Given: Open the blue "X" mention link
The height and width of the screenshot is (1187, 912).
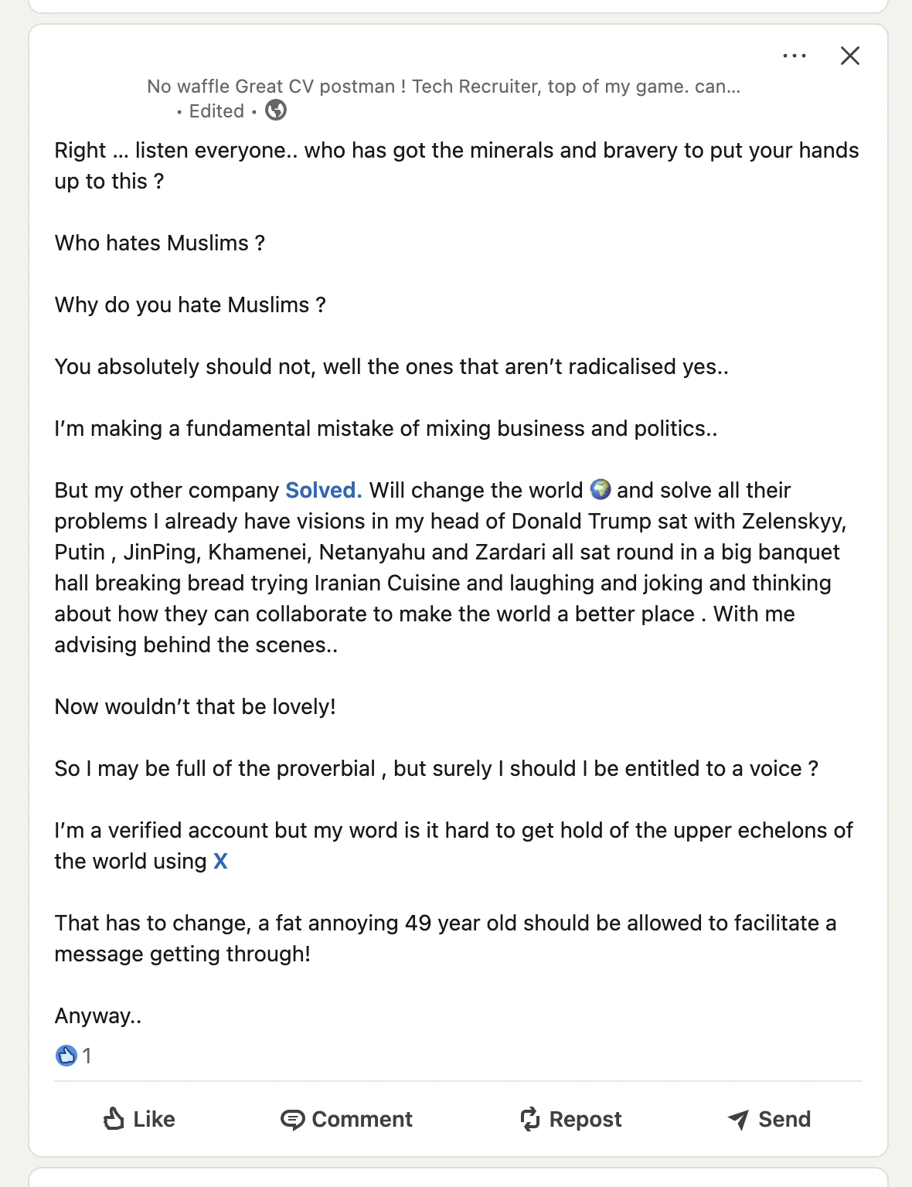Looking at the screenshot, I should click(x=220, y=861).
